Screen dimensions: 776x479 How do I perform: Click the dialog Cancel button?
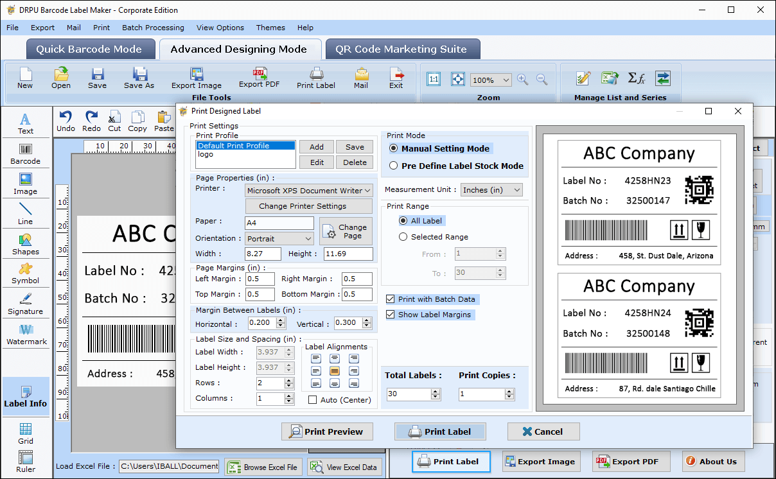[543, 431]
